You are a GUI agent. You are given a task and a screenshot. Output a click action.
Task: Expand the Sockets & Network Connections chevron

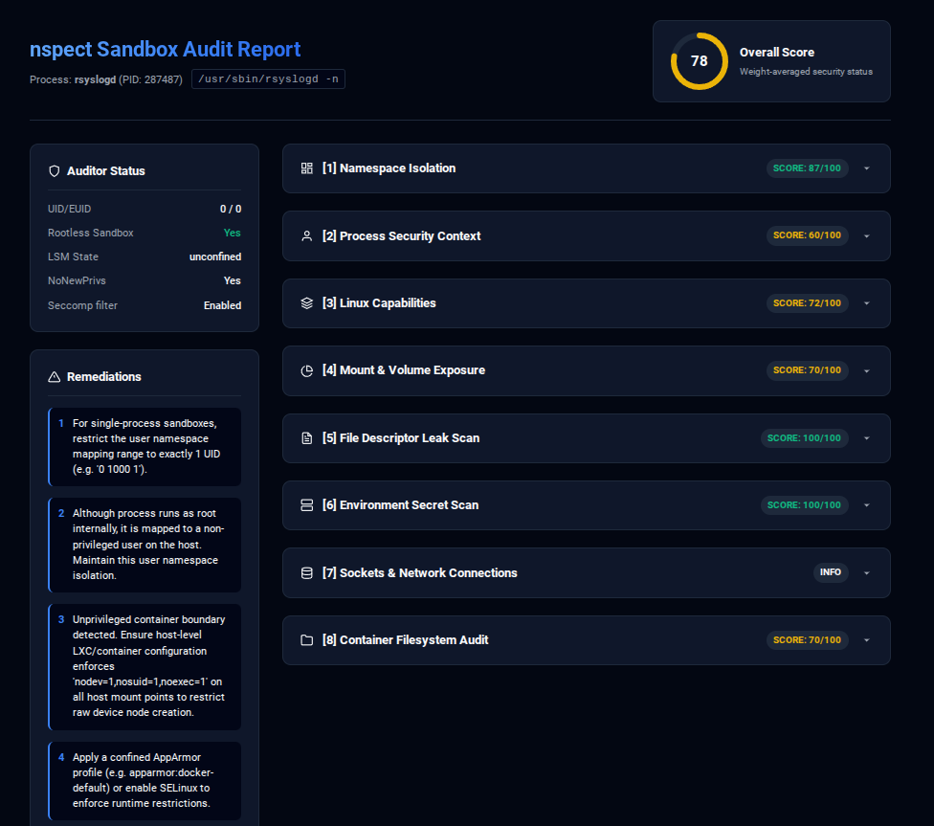(867, 573)
